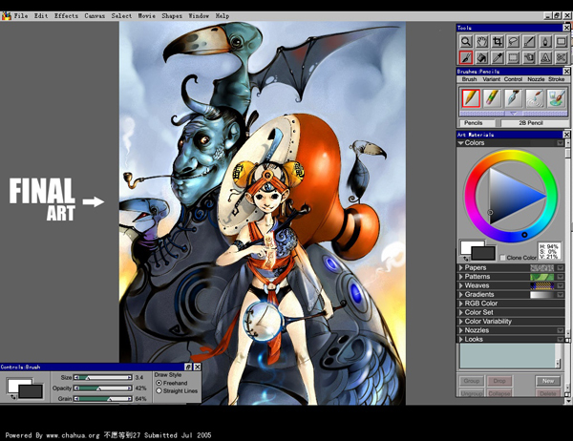Open the Canvas menu

coord(95,15)
